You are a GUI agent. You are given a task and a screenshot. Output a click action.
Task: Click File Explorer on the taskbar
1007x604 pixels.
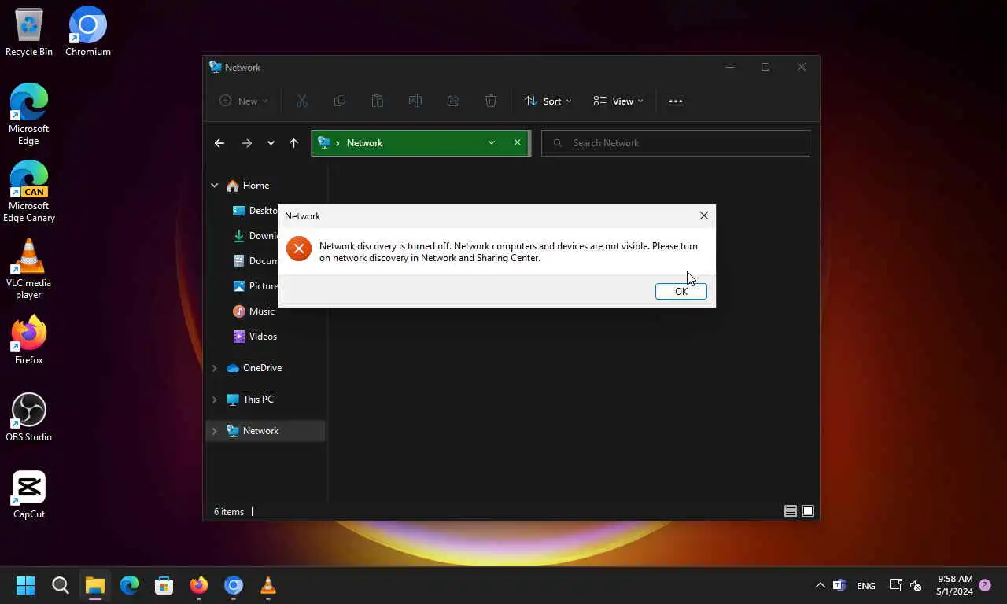95,585
